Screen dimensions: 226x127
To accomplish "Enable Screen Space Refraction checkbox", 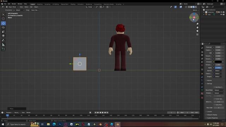I will (x=214, y=99).
